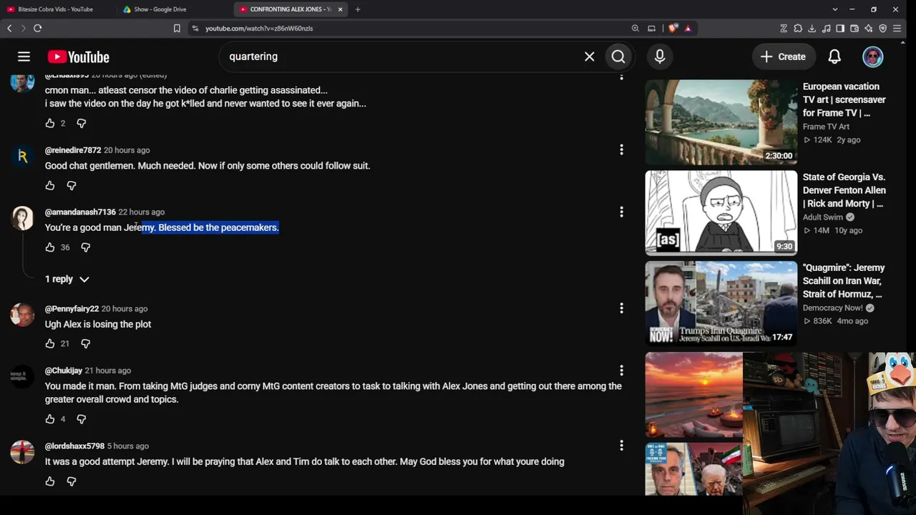This screenshot has width=916, height=515.
Task: Go back with the browser back arrow
Action: [x=9, y=29]
